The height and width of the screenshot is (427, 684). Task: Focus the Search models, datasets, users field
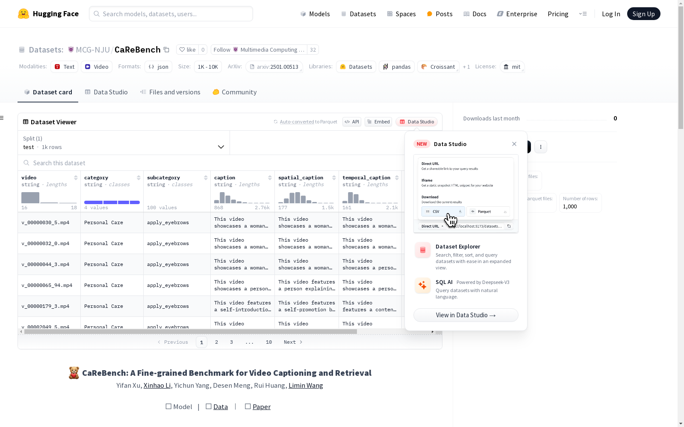point(171,14)
